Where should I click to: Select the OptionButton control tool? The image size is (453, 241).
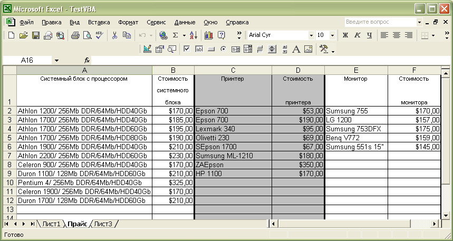point(223,49)
